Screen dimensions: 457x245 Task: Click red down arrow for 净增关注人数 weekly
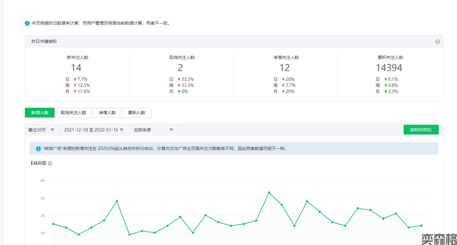pos(283,85)
